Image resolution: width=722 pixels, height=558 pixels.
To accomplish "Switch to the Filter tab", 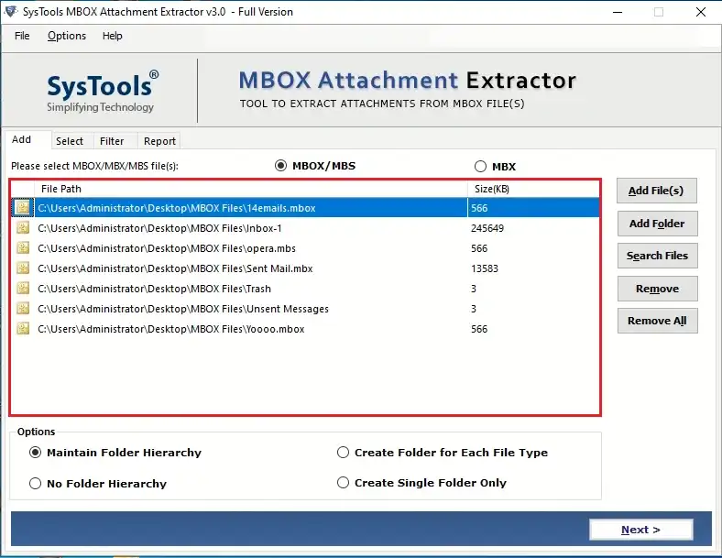I will point(112,141).
